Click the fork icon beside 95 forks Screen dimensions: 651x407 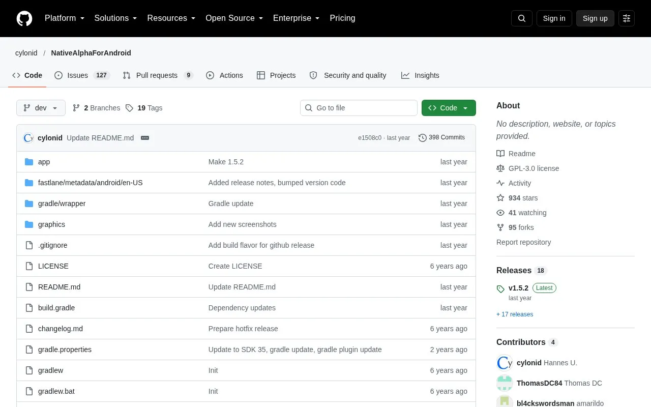click(x=500, y=227)
